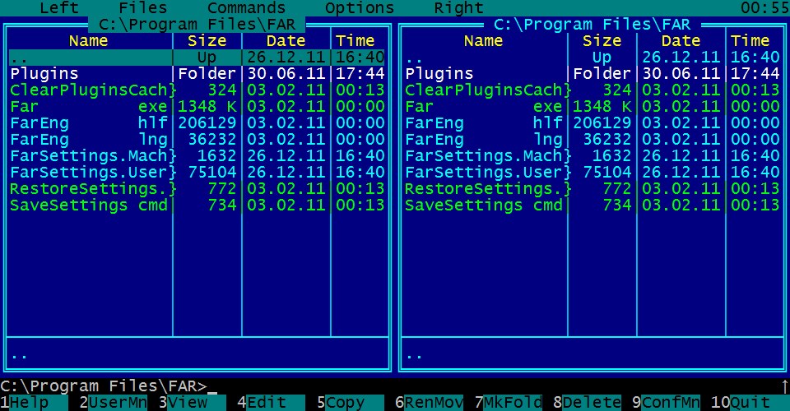This screenshot has height=411, width=790.
Task: Click the 6 RenMov function key
Action: (430, 403)
